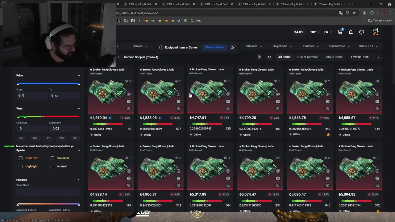Toggle the Normal checkbox
This screenshot has width=395, height=222.
tap(52, 166)
